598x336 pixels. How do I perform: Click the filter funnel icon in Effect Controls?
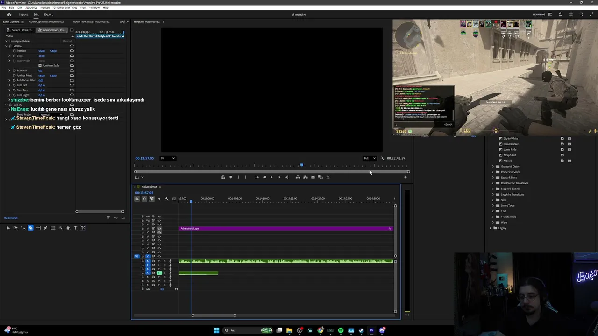tap(108, 217)
